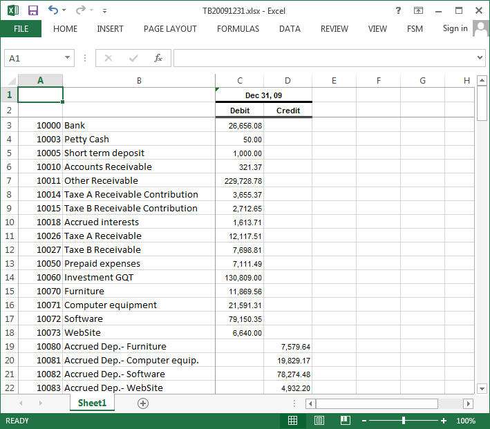This screenshot has width=490, height=429.
Task: Select row 7 header
Action: click(9, 180)
